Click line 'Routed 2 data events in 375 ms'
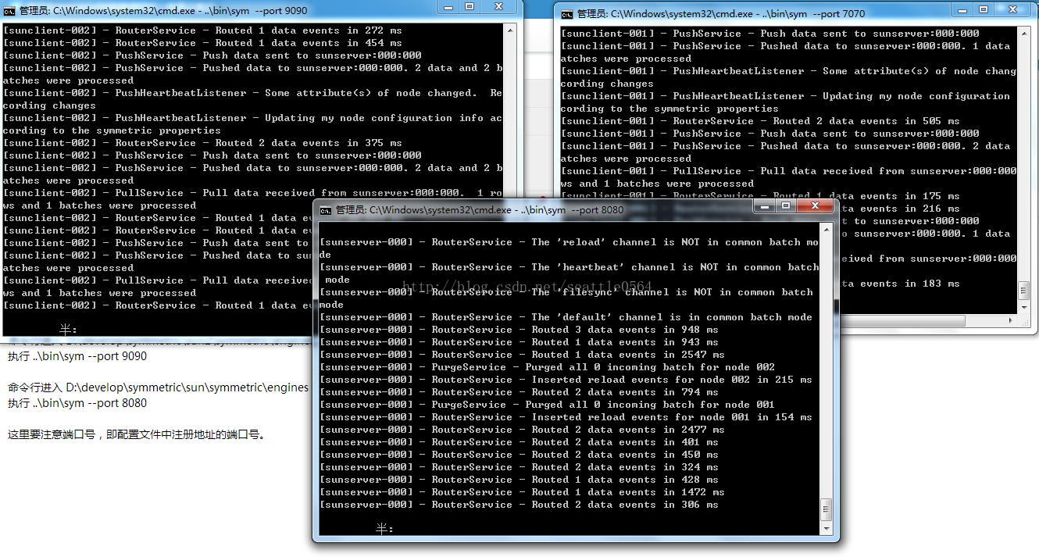This screenshot has width=1039, height=557. [x=202, y=143]
